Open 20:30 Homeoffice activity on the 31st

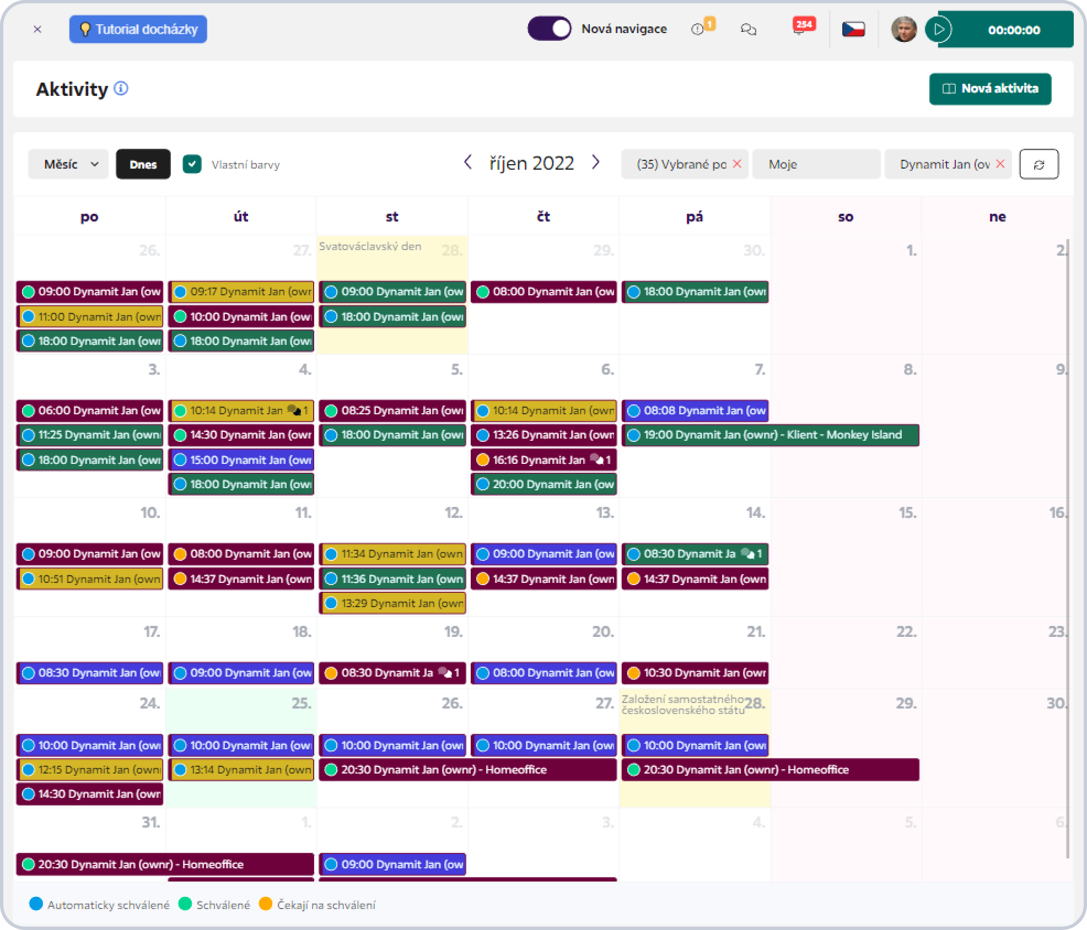tap(165, 864)
